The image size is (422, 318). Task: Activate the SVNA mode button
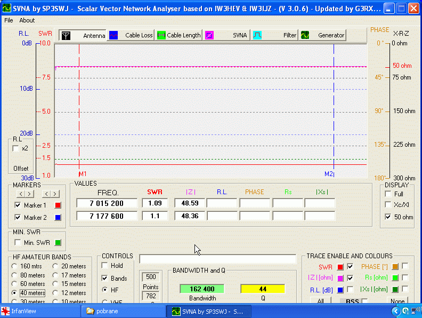tap(227, 35)
